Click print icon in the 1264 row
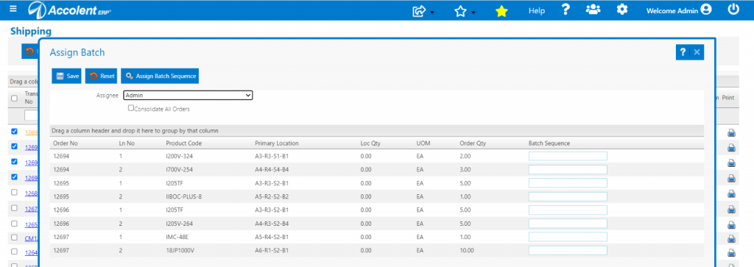This screenshot has height=267, width=754. point(731,252)
